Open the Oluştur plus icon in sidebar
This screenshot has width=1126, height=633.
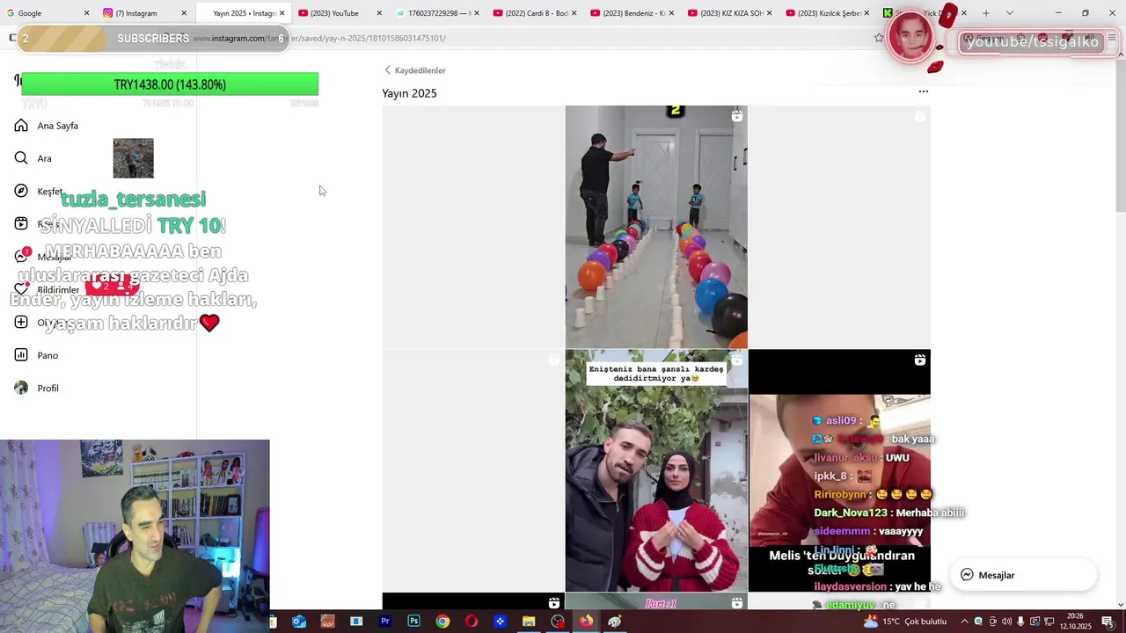tap(21, 323)
